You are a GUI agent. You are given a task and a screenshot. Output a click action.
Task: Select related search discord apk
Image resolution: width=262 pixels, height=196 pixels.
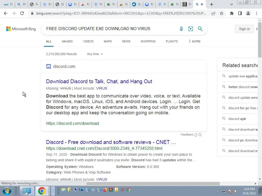coord(237,119)
